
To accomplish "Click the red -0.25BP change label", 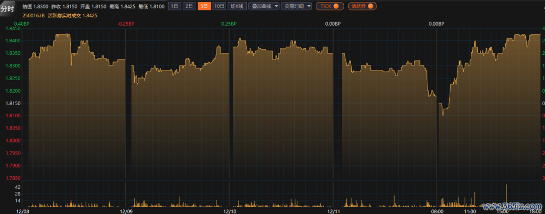I will [126, 24].
